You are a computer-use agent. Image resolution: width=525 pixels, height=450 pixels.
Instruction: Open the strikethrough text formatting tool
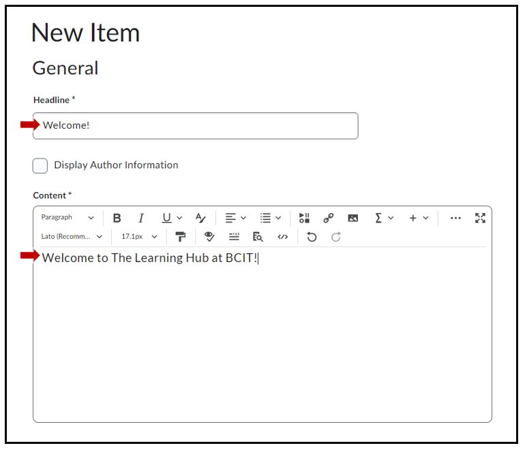[200, 218]
